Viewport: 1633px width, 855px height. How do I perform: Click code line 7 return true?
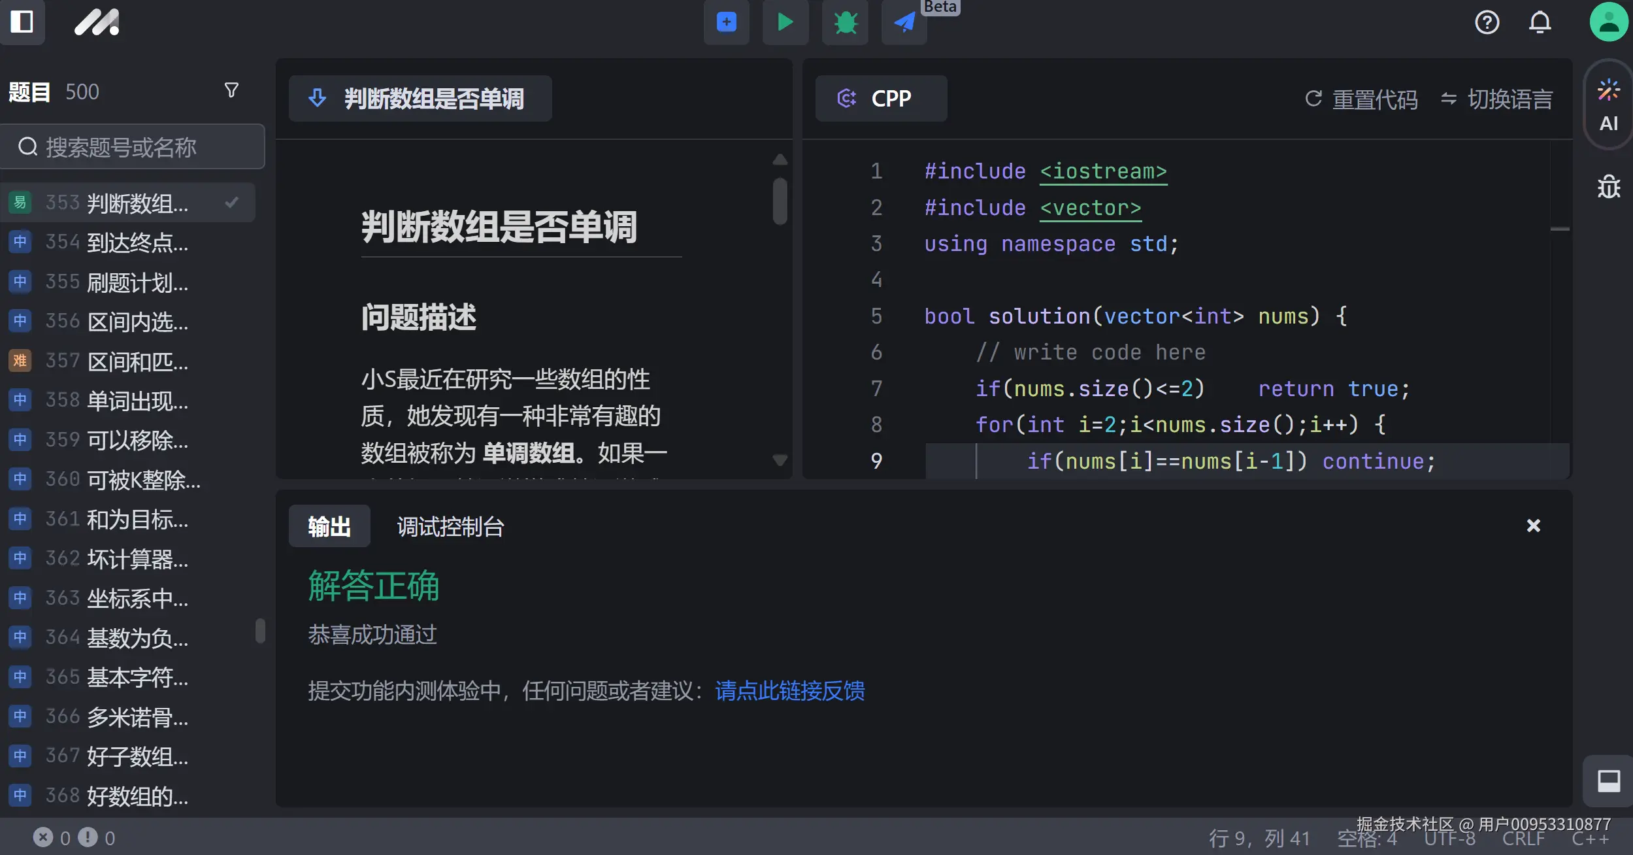pos(1334,389)
